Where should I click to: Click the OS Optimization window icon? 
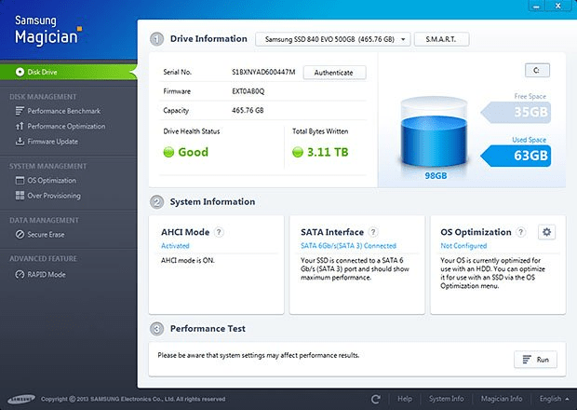click(20, 180)
